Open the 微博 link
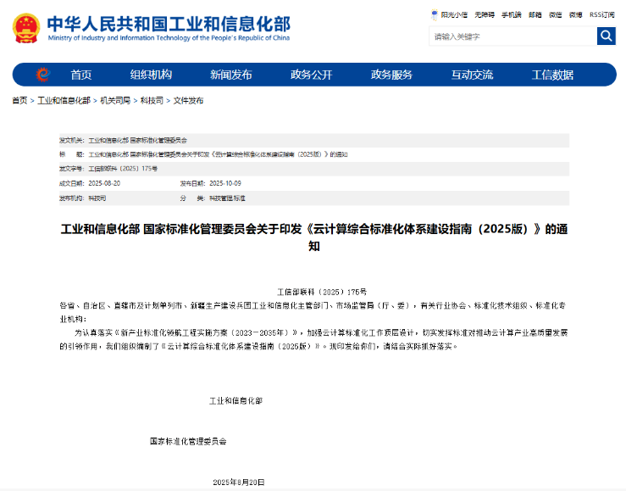 coord(575,14)
